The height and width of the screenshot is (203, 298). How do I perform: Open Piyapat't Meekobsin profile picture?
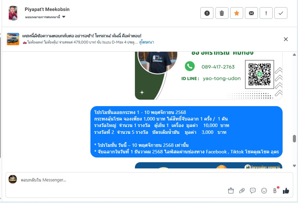click(x=13, y=13)
